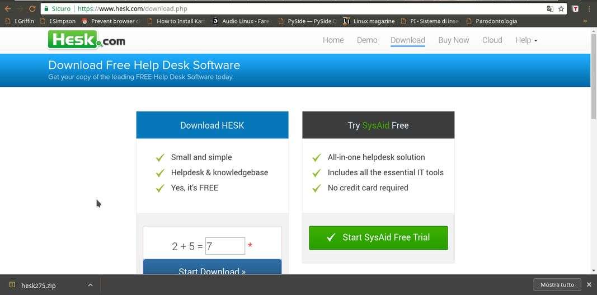Click the No credit card required text
597x295 pixels.
tap(368, 188)
